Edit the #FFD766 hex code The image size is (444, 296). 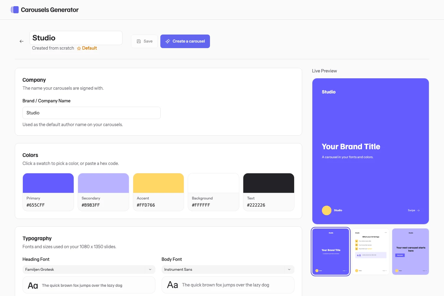(146, 205)
